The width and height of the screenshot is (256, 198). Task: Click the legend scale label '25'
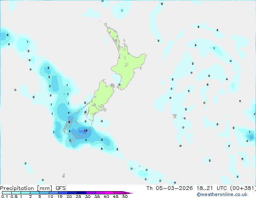pyautogui.click(x=78, y=196)
